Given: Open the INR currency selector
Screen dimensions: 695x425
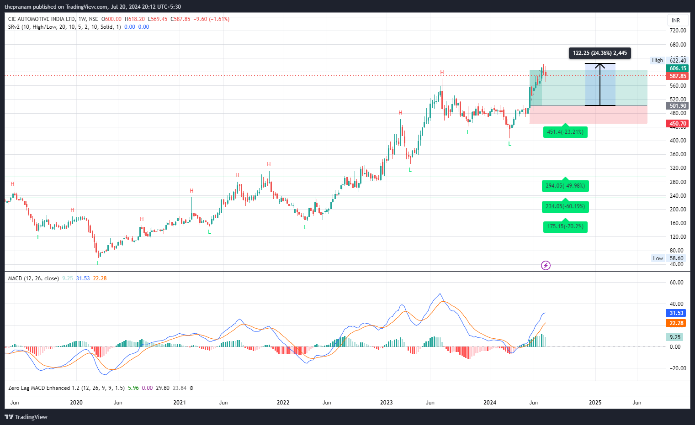Looking at the screenshot, I should [x=676, y=20].
